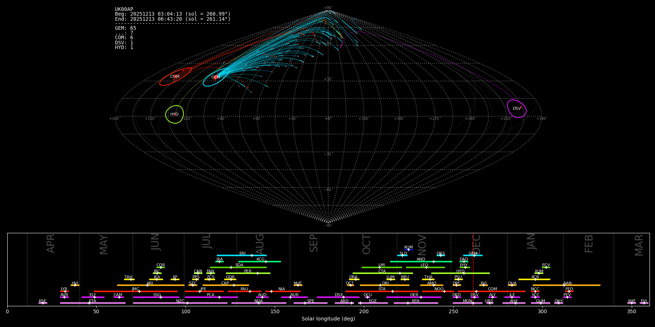This screenshot has width=655, height=327.
Task: Click the +90 north pole label on map
Action: tap(328, 8)
